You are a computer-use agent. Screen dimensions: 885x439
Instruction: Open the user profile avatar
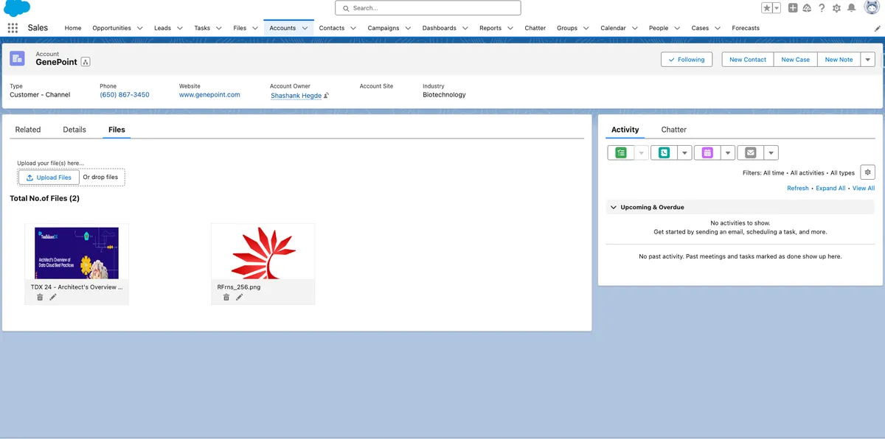point(872,7)
